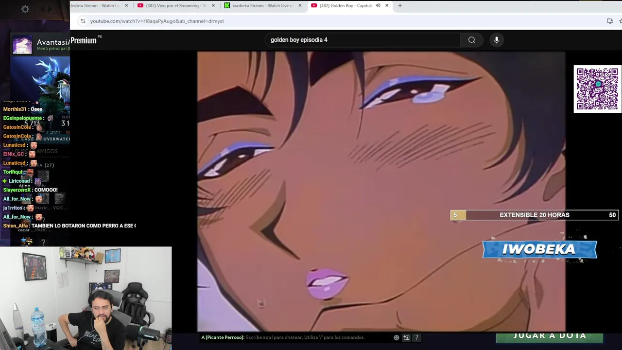
Task: Click chat username EGsinpelopuente
Action: (x=23, y=118)
